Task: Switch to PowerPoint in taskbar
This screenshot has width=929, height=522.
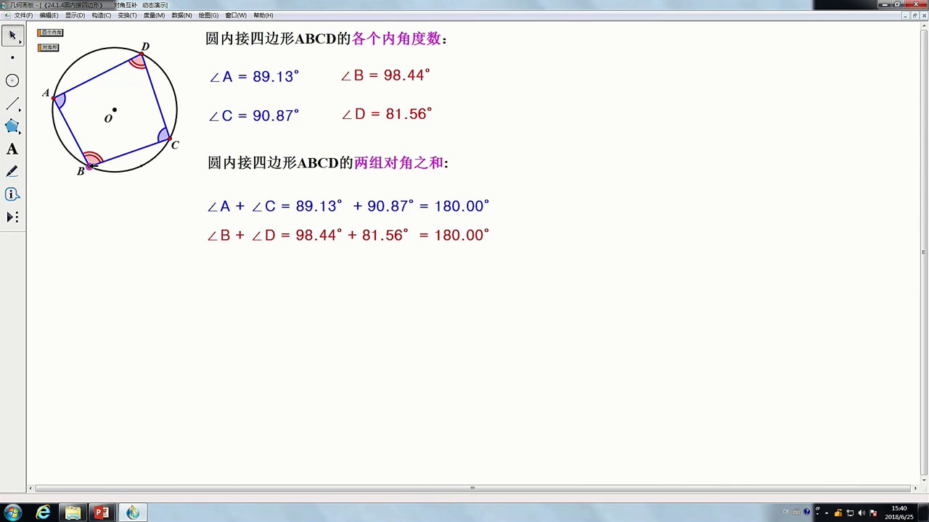Action: 102,513
